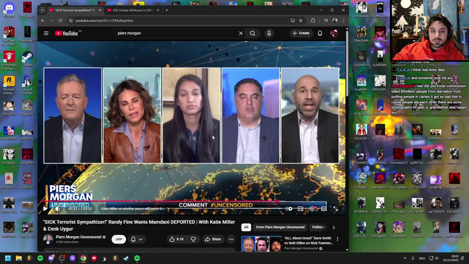The width and height of the screenshot is (469, 264).
Task: Toggle the autoplay switch in player
Action: click(x=289, y=209)
